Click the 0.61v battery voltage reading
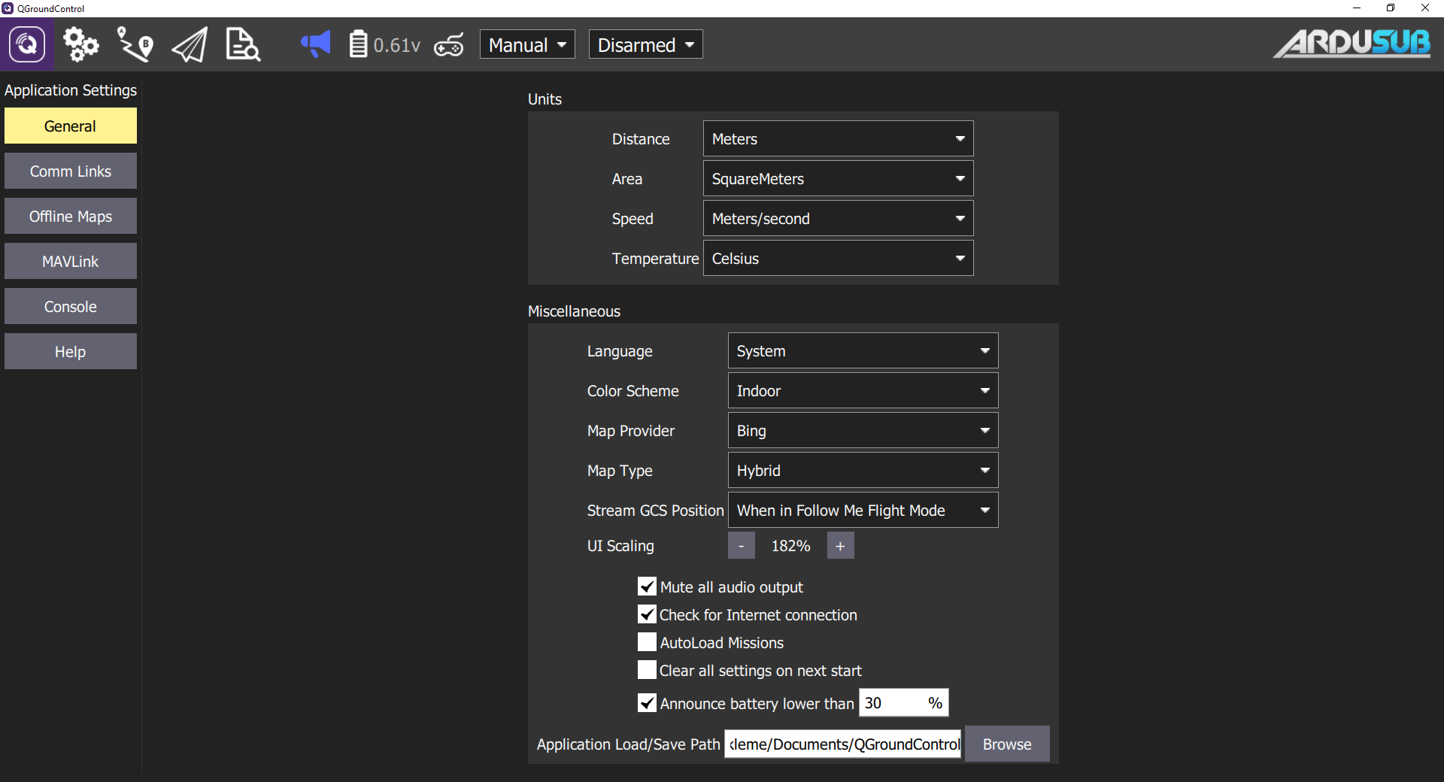 397,45
